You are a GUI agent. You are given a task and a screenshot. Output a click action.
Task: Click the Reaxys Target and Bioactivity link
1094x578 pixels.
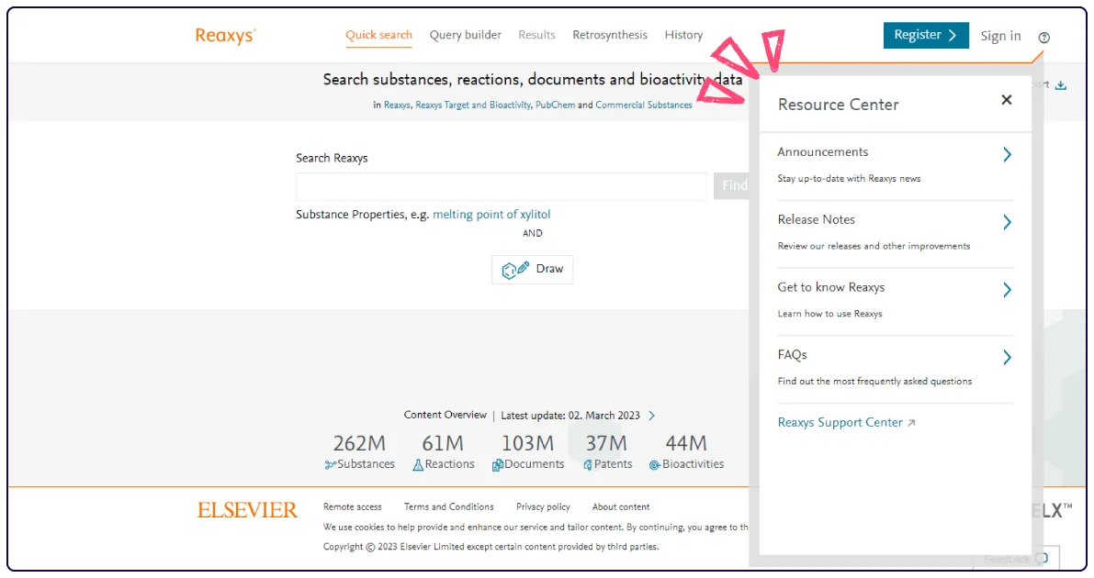coord(473,106)
